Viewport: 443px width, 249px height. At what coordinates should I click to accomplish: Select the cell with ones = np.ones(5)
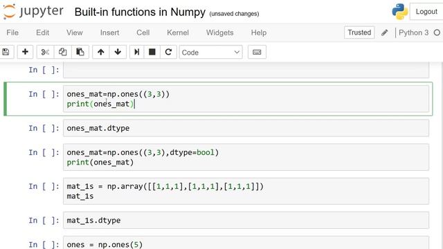[246, 243]
